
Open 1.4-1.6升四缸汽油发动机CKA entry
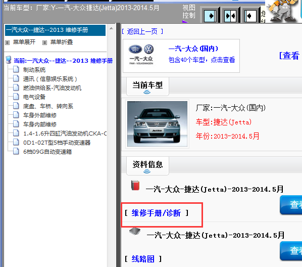65,133
